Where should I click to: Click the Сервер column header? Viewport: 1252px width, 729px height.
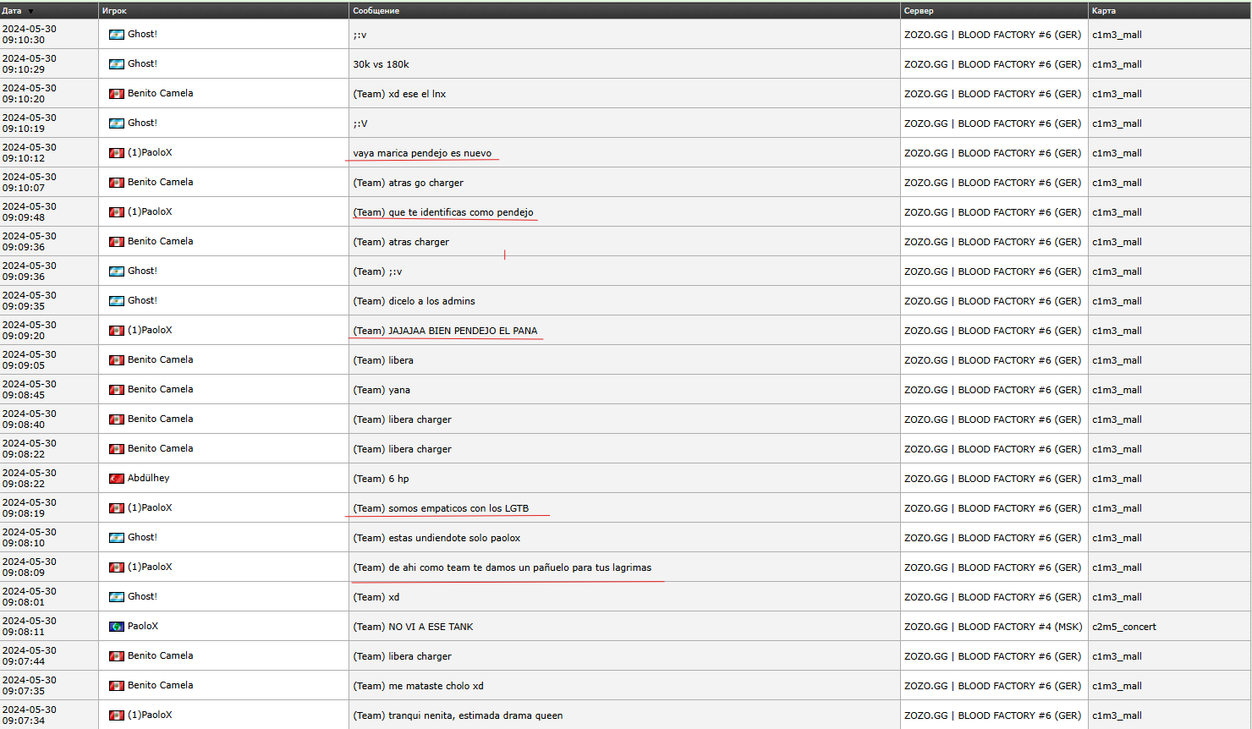click(919, 11)
